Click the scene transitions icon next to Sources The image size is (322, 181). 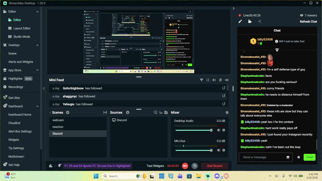(105, 112)
